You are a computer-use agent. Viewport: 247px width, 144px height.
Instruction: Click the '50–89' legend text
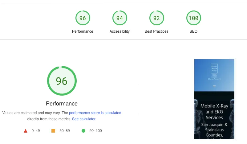[65, 131]
